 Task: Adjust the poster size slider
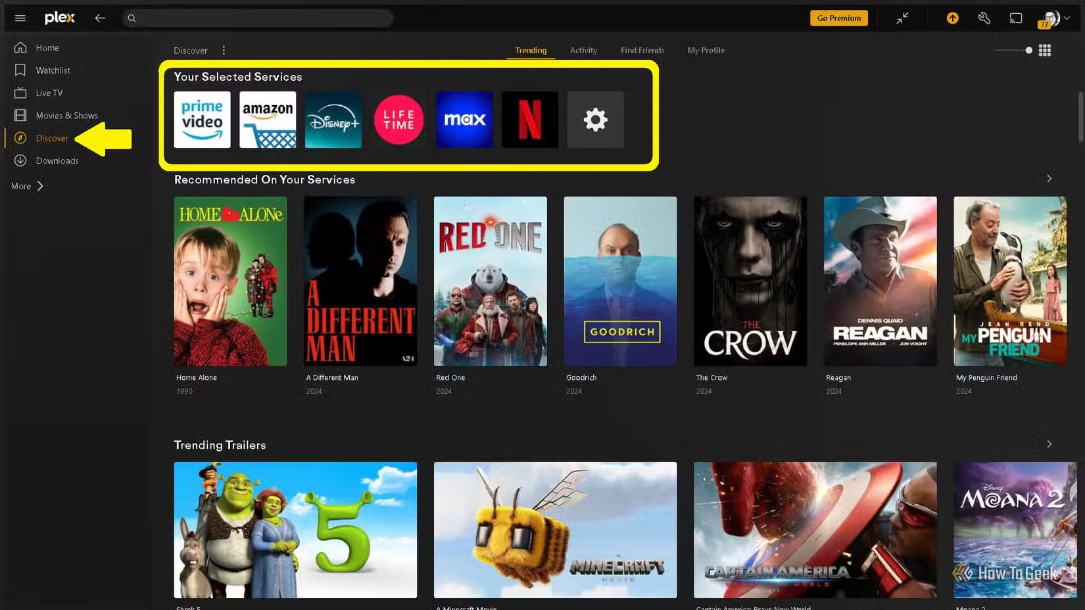(x=1013, y=51)
